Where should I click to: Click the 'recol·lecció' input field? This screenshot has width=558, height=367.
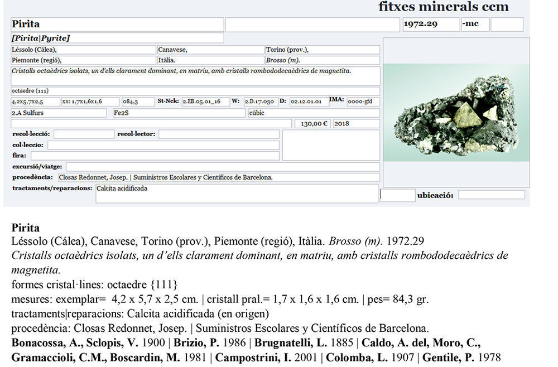click(x=84, y=134)
